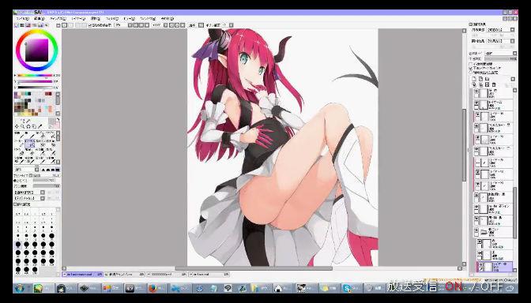This screenshot has height=303, width=531.
Task: Toggle visibility of the highlighted bottom layer
Action: pos(480,264)
